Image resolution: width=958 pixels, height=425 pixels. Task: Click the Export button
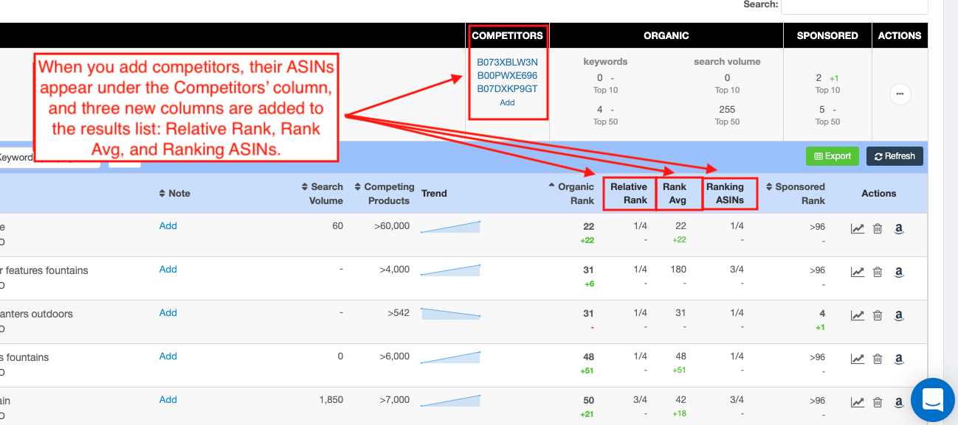pos(832,156)
